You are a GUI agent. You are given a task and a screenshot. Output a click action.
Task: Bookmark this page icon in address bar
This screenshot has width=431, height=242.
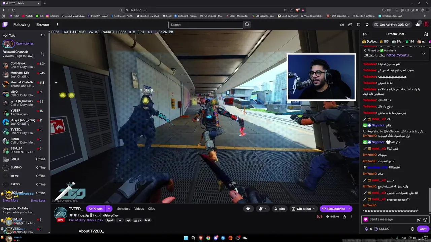click(x=121, y=10)
